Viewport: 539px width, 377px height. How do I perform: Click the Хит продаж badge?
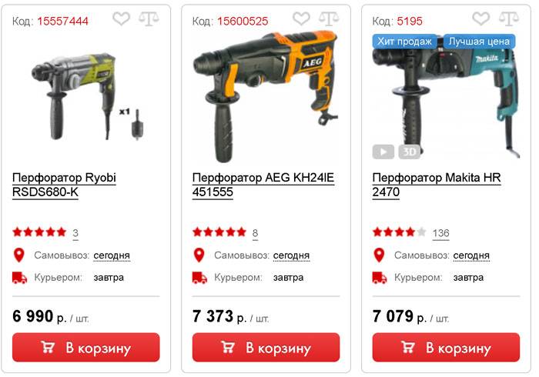[404, 42]
